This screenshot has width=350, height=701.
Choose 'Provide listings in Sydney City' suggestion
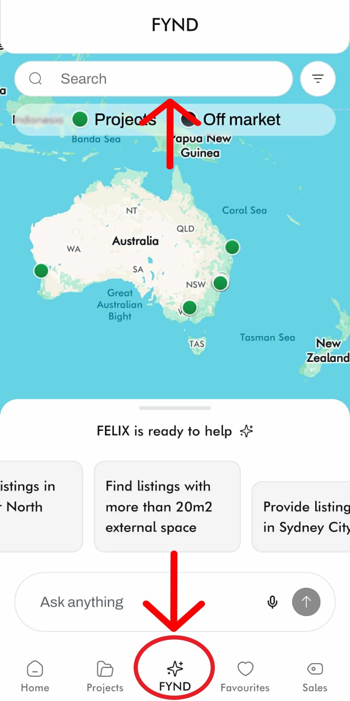point(304,517)
